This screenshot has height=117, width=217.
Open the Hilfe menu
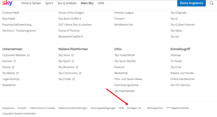point(101,3)
